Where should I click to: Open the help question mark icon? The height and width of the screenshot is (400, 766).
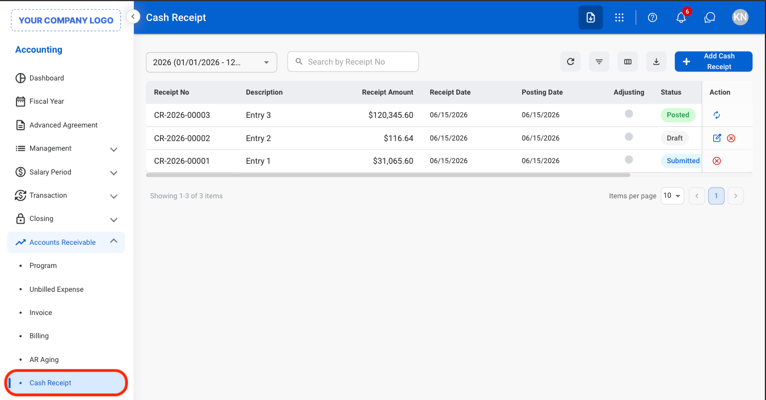[653, 18]
